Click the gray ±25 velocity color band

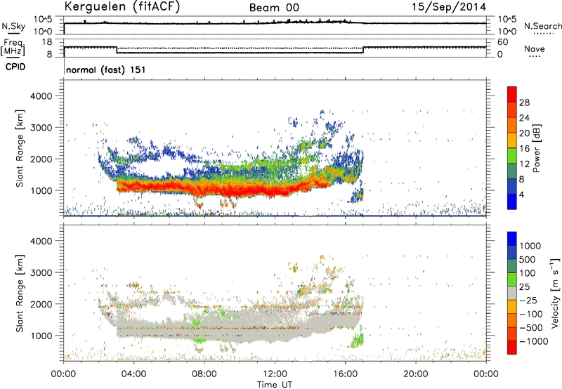pos(512,294)
